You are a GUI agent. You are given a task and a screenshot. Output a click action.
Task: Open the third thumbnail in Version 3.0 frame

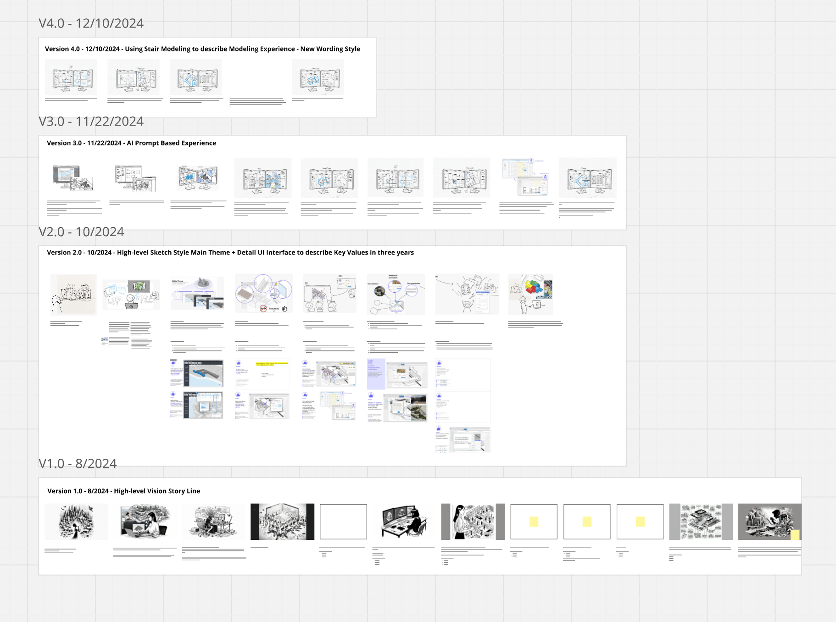click(x=198, y=178)
